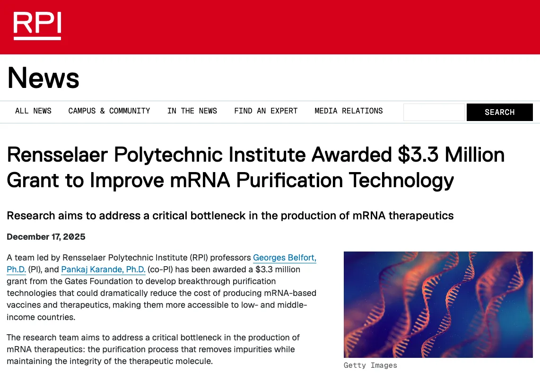
Task: Open Pankaj Karande, Ph.D. profile link
Action: pyautogui.click(x=103, y=269)
